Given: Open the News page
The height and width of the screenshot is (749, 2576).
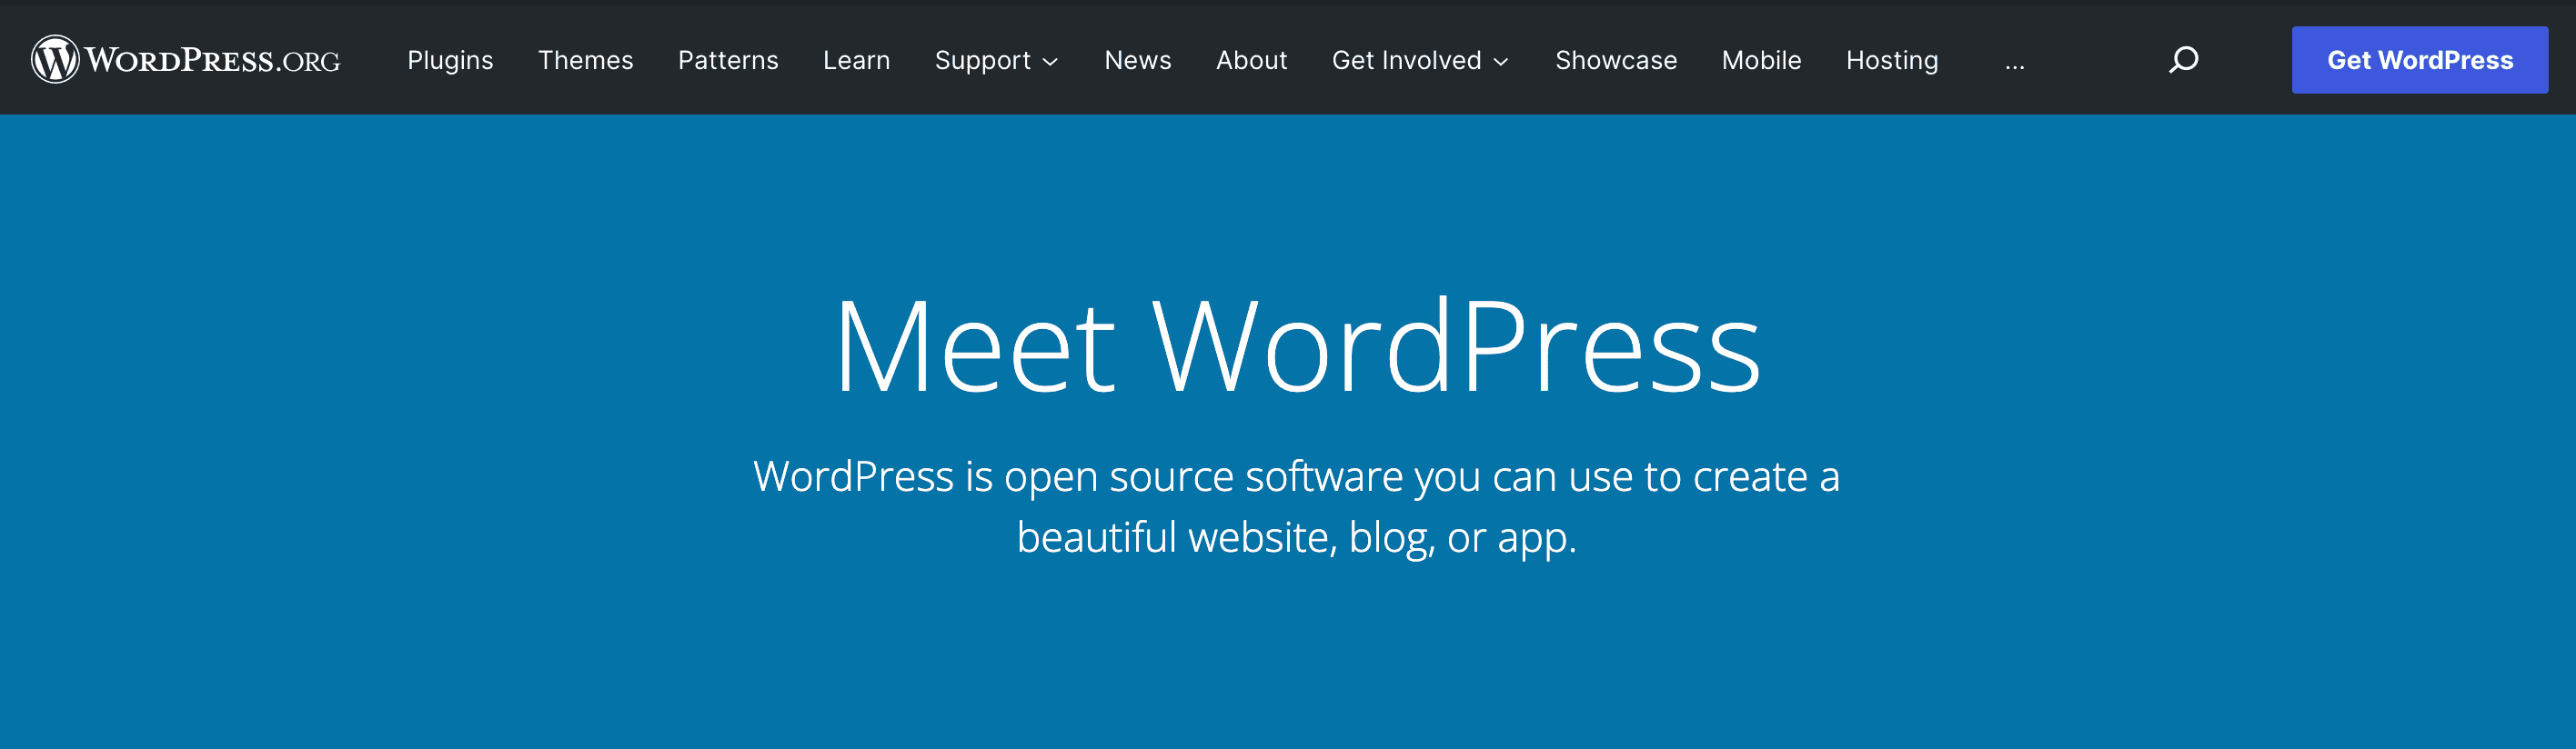Looking at the screenshot, I should point(1137,60).
